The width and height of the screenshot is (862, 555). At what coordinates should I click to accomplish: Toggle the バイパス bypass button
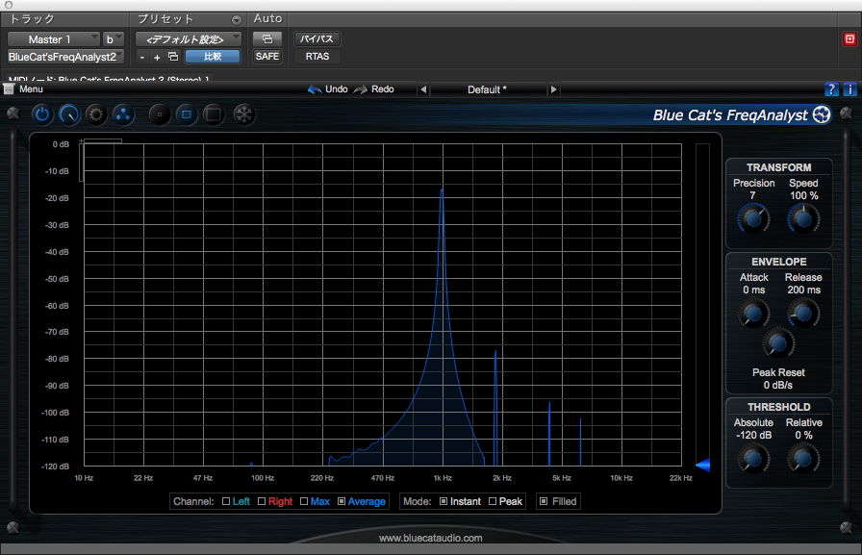click(317, 39)
